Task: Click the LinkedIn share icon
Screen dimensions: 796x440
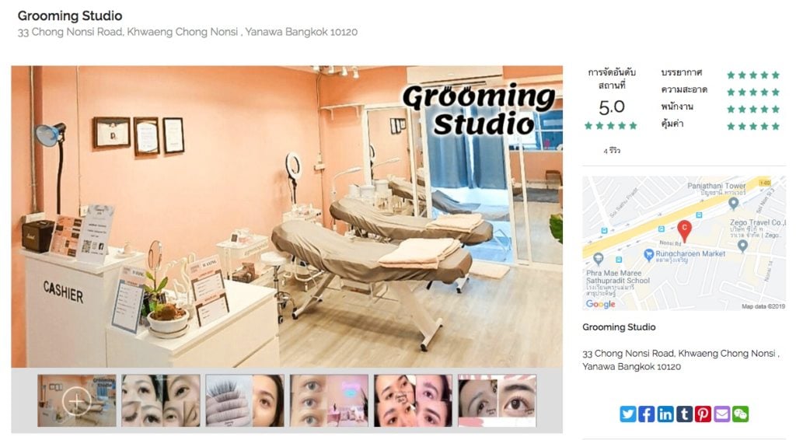Action: (665, 414)
